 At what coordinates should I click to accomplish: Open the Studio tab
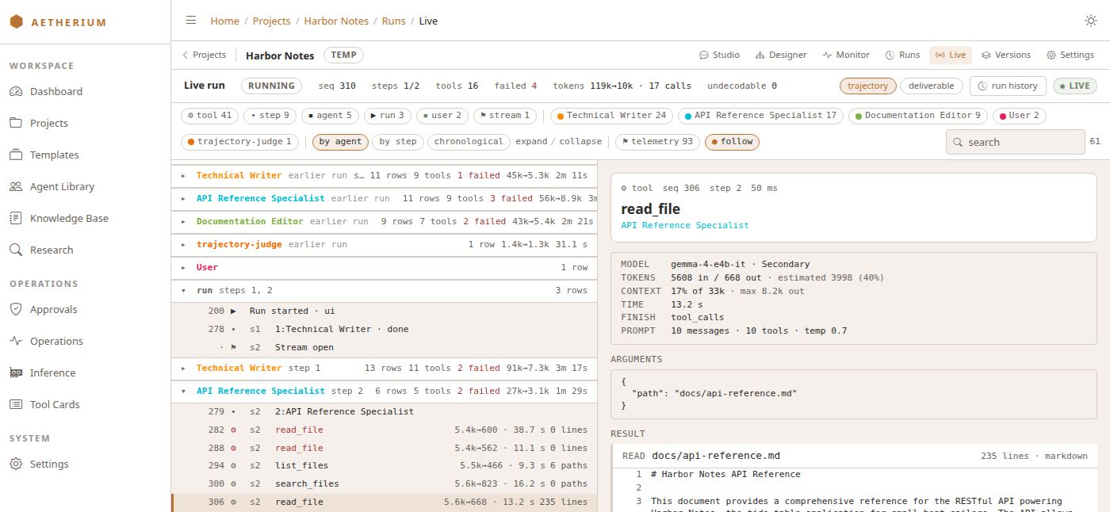click(719, 55)
